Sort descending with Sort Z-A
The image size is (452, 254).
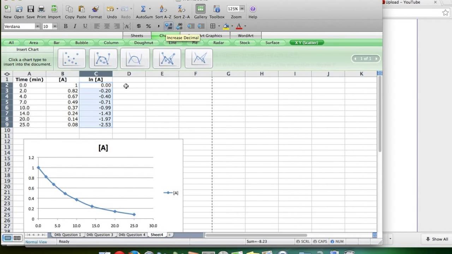[x=182, y=9]
